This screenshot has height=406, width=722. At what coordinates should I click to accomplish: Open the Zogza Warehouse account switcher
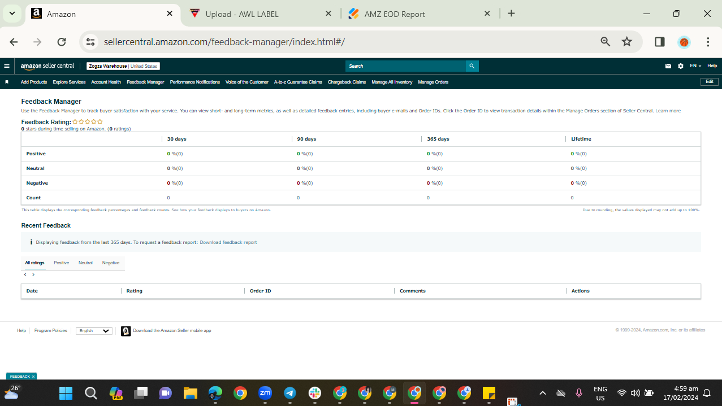(123, 66)
